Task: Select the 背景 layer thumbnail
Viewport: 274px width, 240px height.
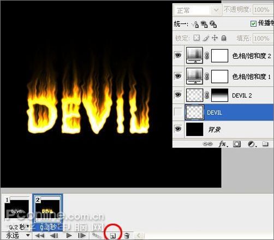Action: (194, 130)
